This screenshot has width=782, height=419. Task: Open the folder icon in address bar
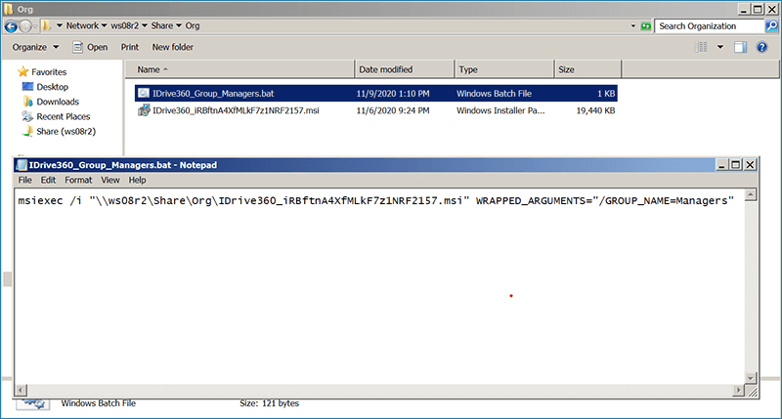pyautogui.click(x=45, y=25)
